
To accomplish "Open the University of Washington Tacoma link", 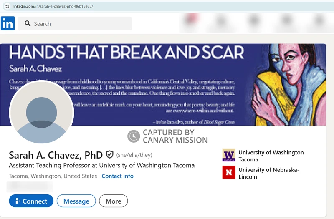I will (271, 156).
